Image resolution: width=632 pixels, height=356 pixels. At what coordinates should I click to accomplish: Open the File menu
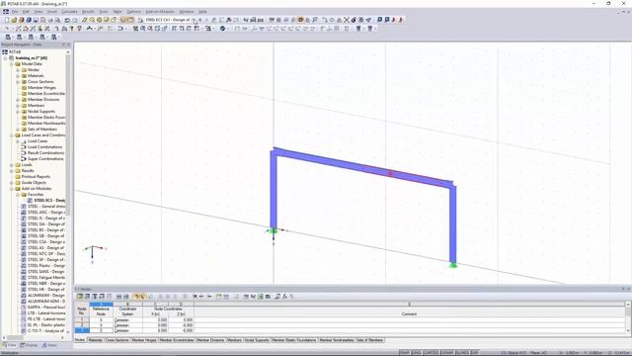click(15, 12)
